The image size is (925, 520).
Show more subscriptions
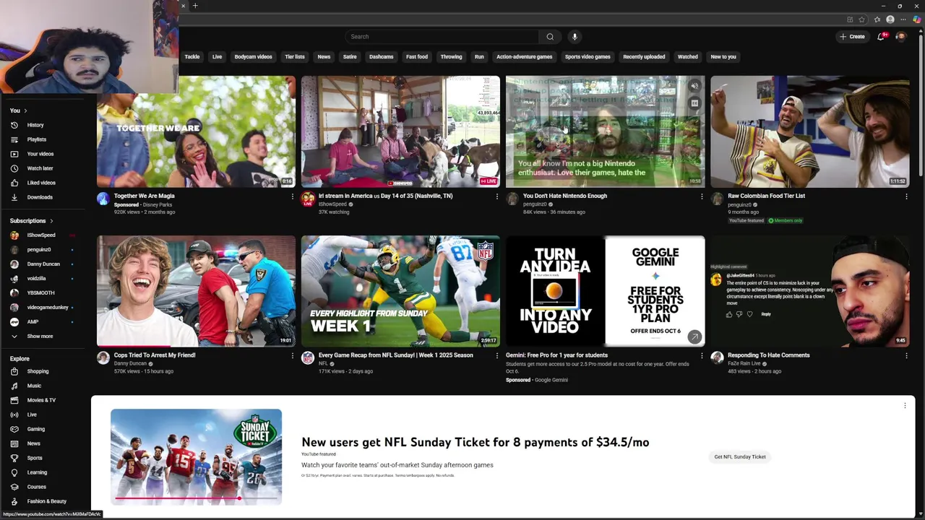[33, 336]
